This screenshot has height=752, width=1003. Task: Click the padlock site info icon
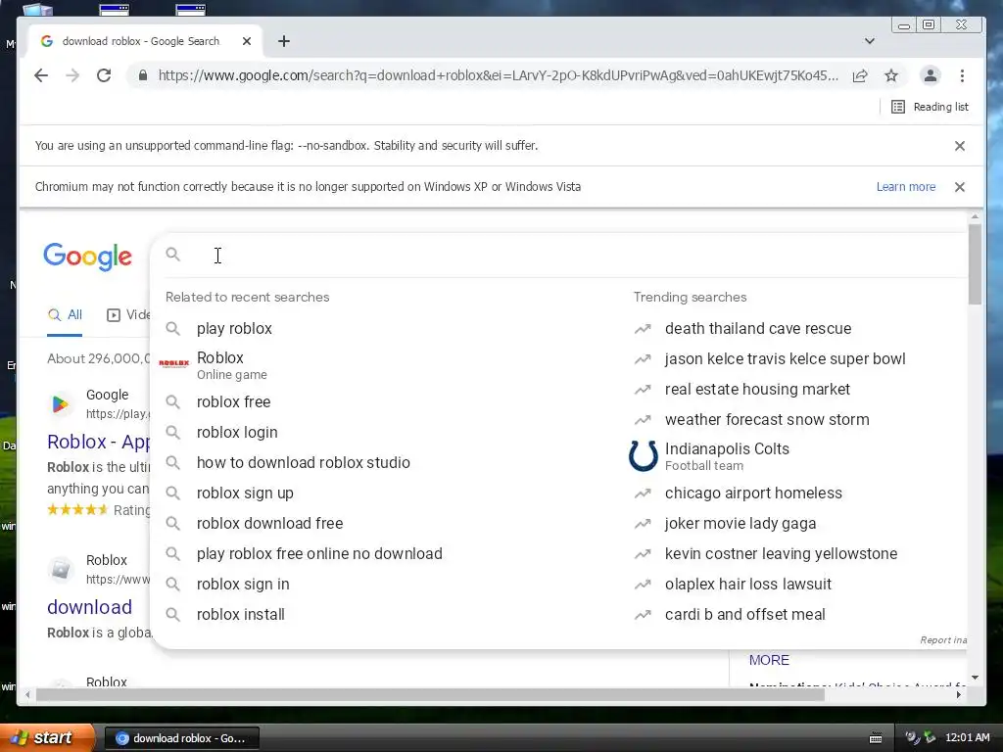click(x=143, y=75)
